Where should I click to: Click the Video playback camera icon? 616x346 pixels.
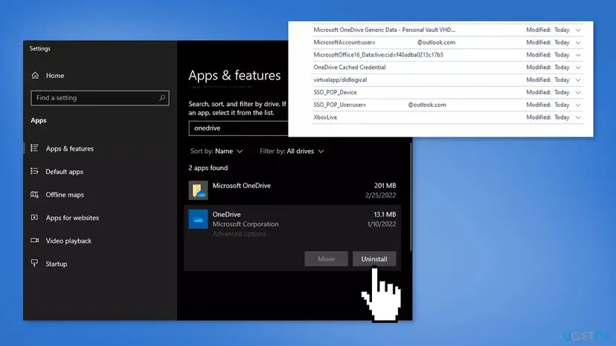coord(34,241)
